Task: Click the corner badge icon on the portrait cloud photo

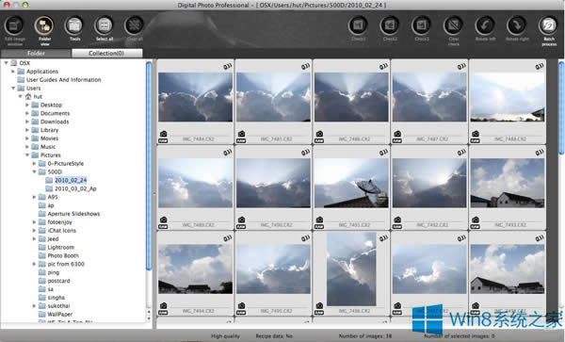Action: click(383, 237)
